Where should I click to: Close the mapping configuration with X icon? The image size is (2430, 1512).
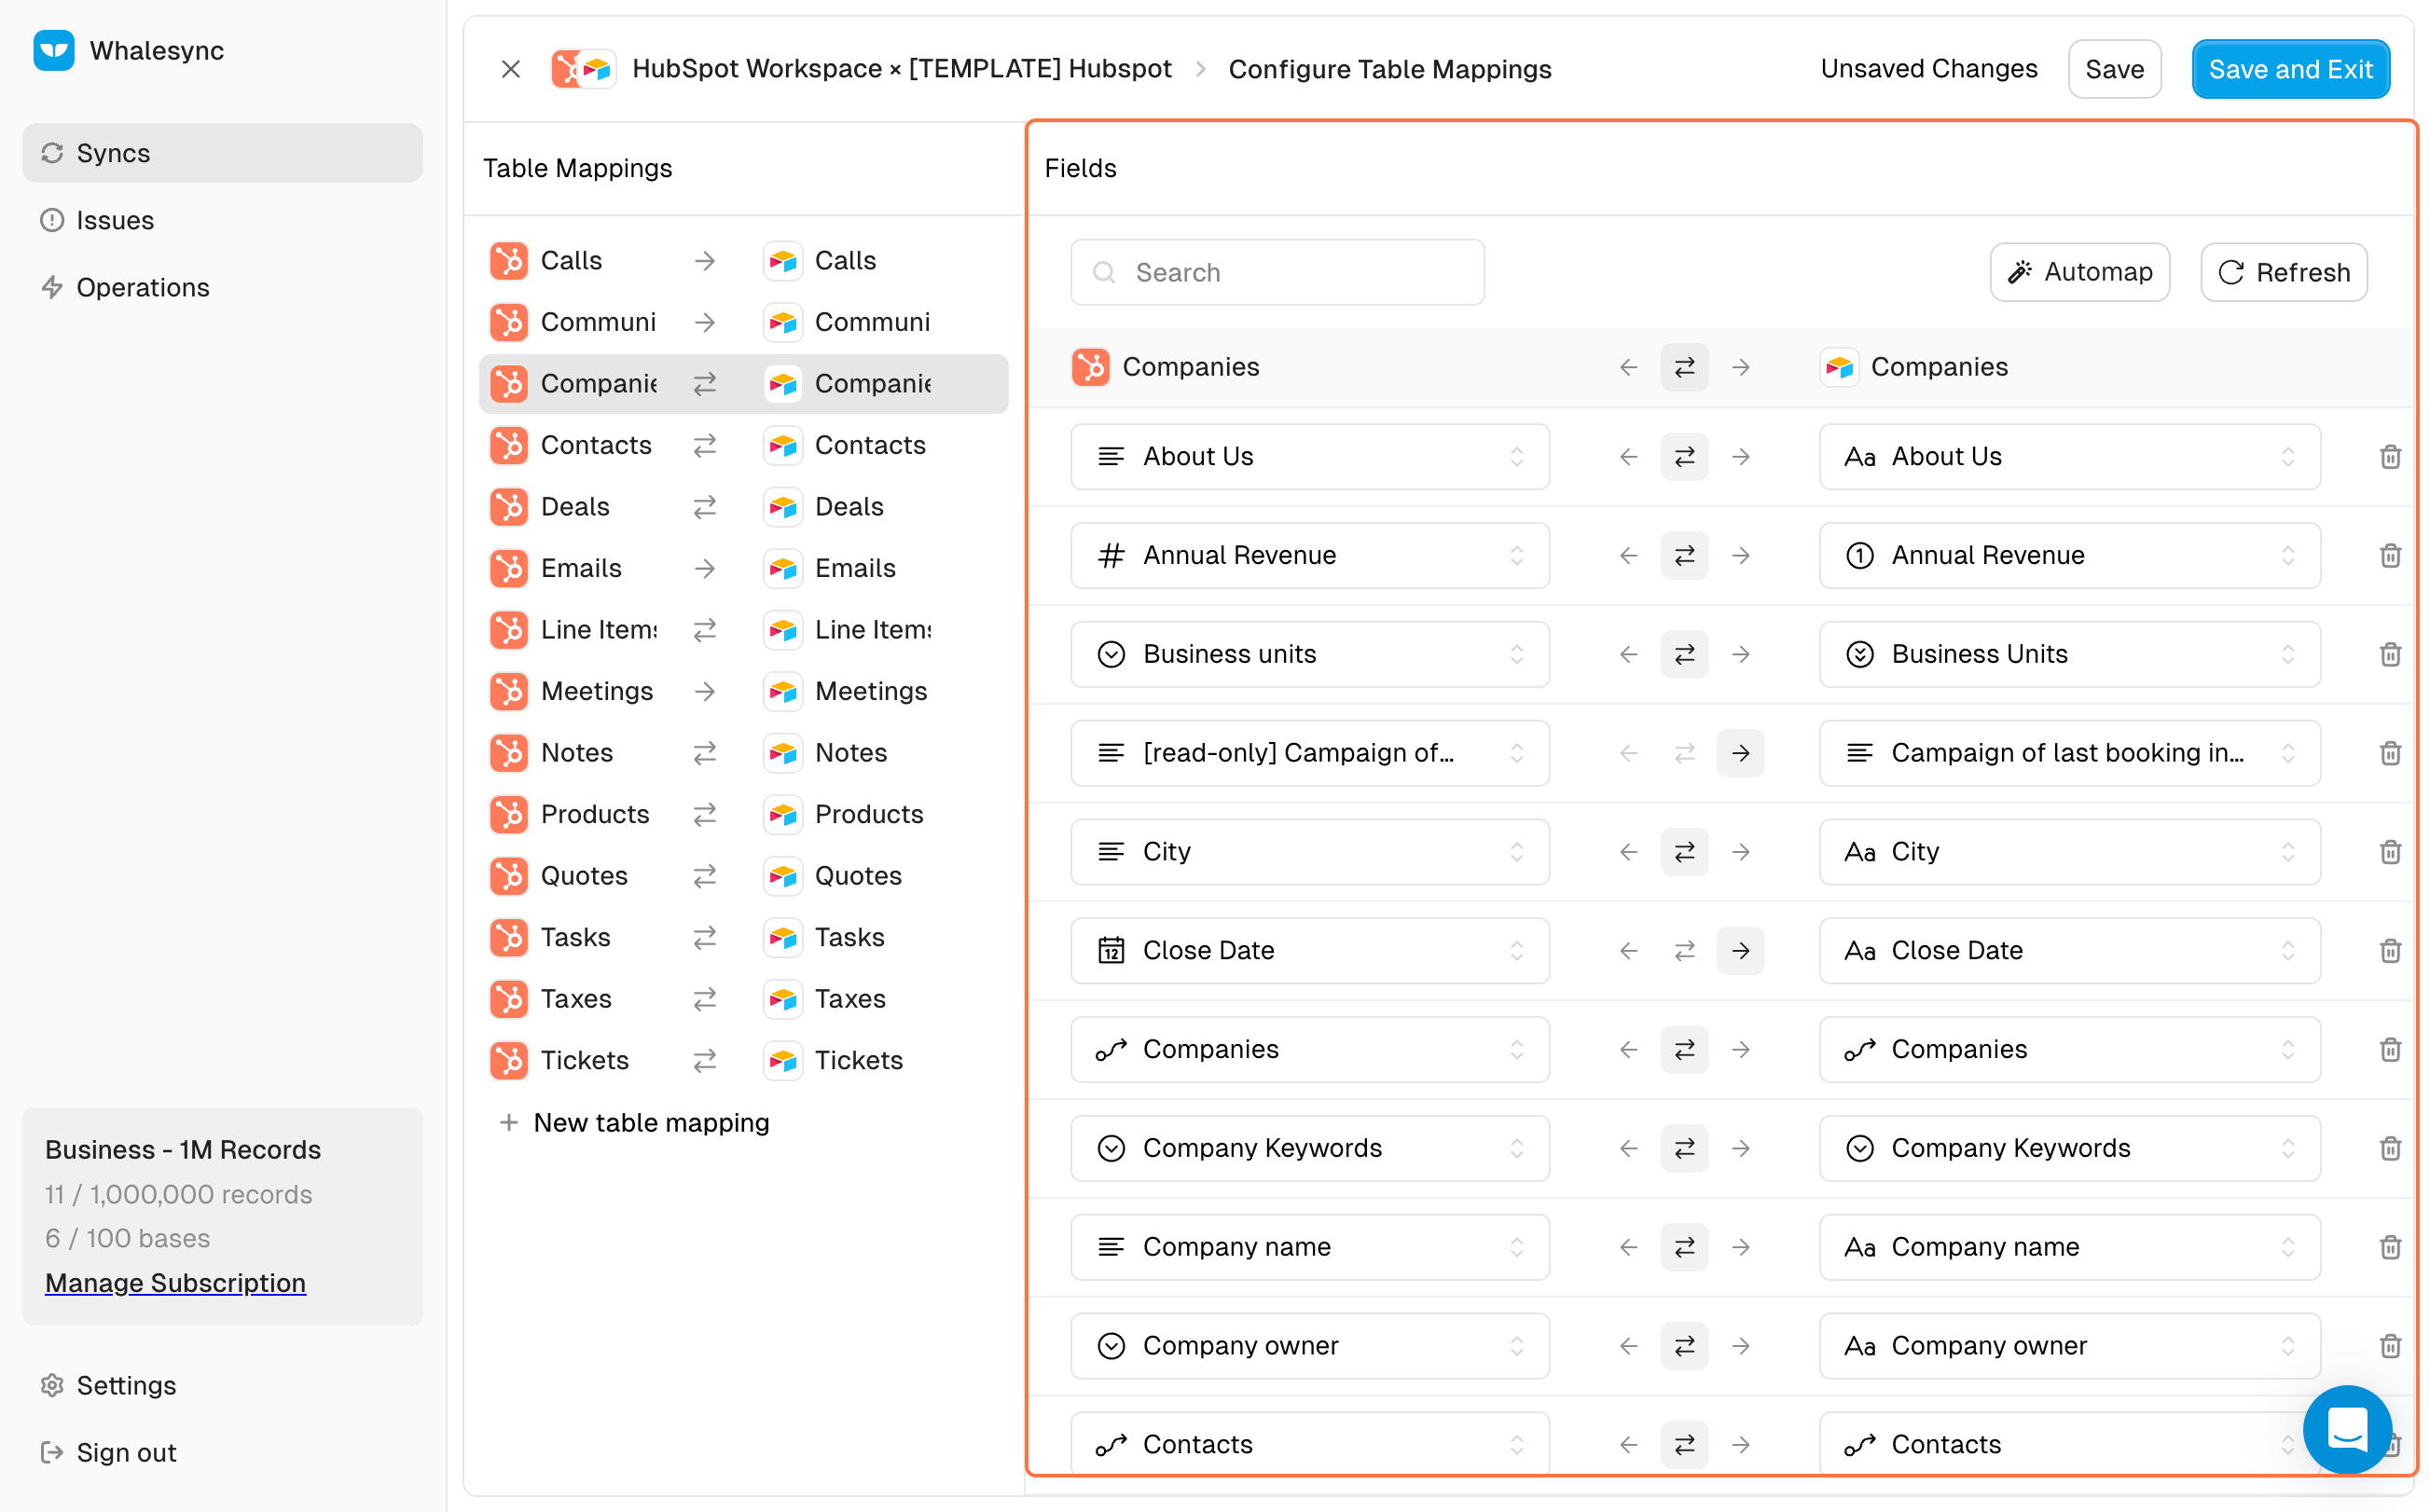511,69
